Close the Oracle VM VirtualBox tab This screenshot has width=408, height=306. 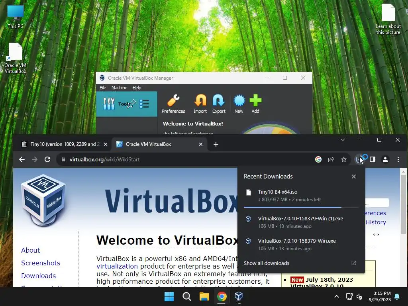201,144
